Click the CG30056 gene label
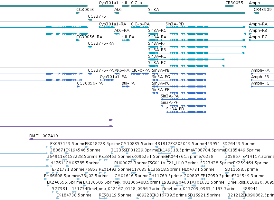 (85, 9)
